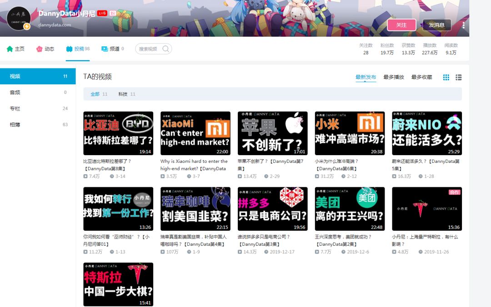The height and width of the screenshot is (307, 491).
Task: Open the 小米难冲高端市场 thumbnail
Action: [x=350, y=133]
